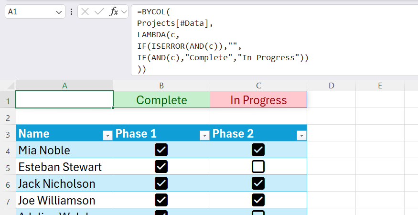Open the Phase 1 filter dropdown
The width and height of the screenshot is (418, 215).
pos(204,136)
